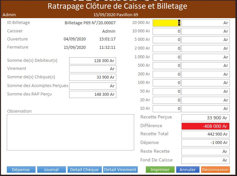Screen dimensions: 237x176
Task: Edit Somme des Acomptes Perçues field
Action: (x=92, y=86)
